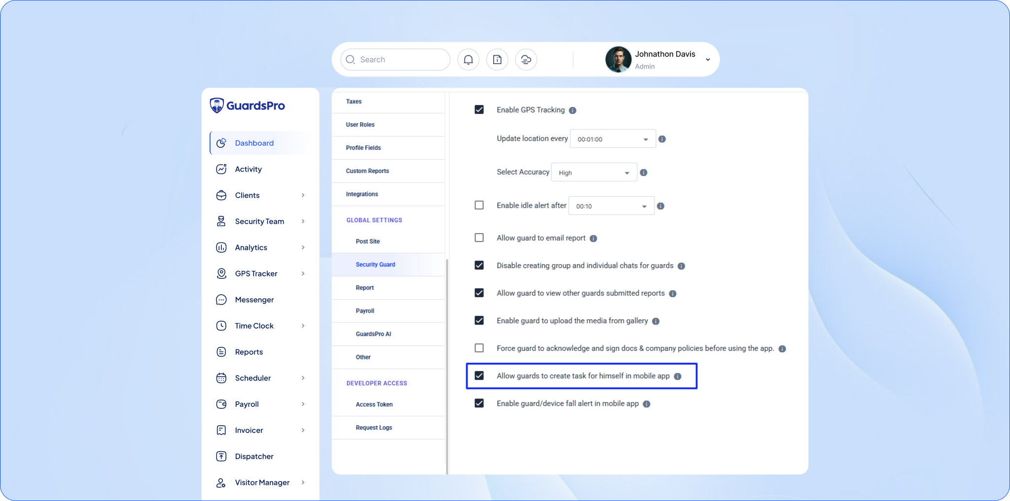Click the Clients sidebar icon

click(x=221, y=195)
